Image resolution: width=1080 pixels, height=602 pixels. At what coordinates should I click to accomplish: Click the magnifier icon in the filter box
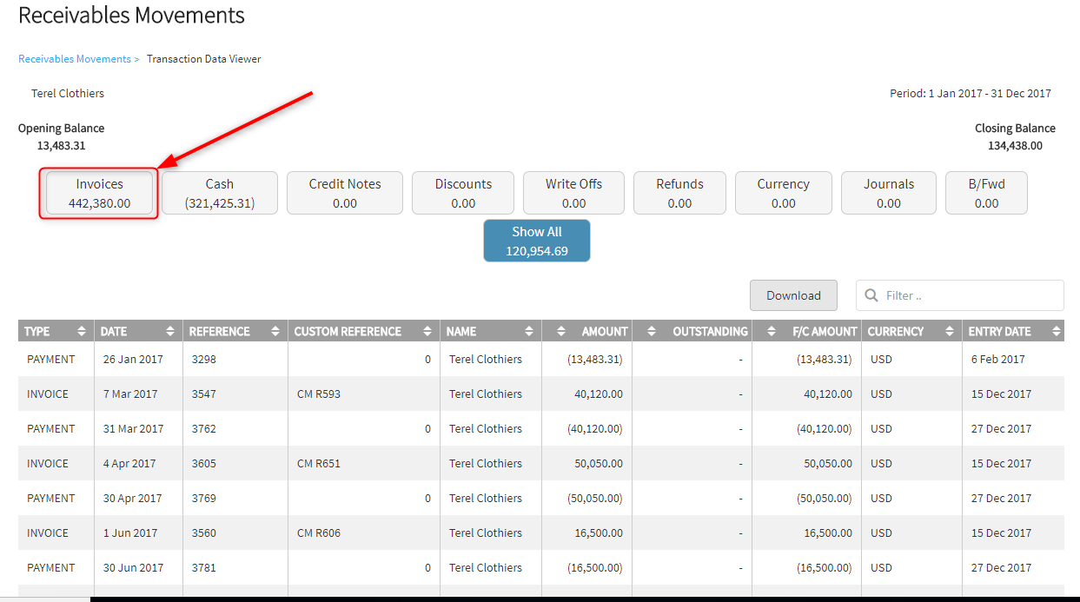coord(871,295)
